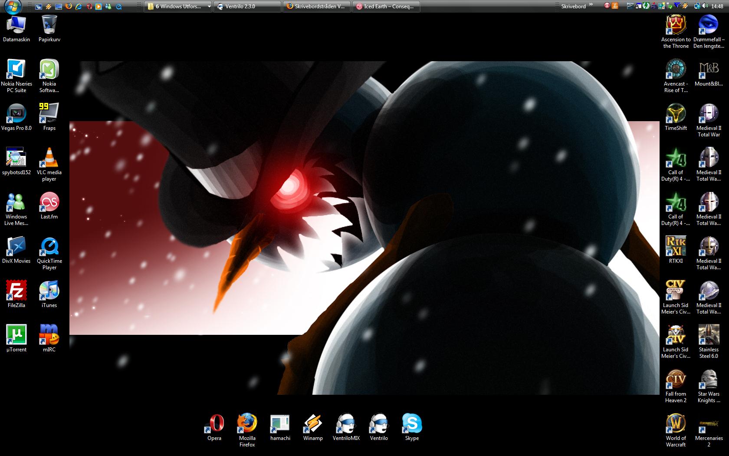
Task: Open the Drømmefall game shortcut
Action: click(x=709, y=32)
